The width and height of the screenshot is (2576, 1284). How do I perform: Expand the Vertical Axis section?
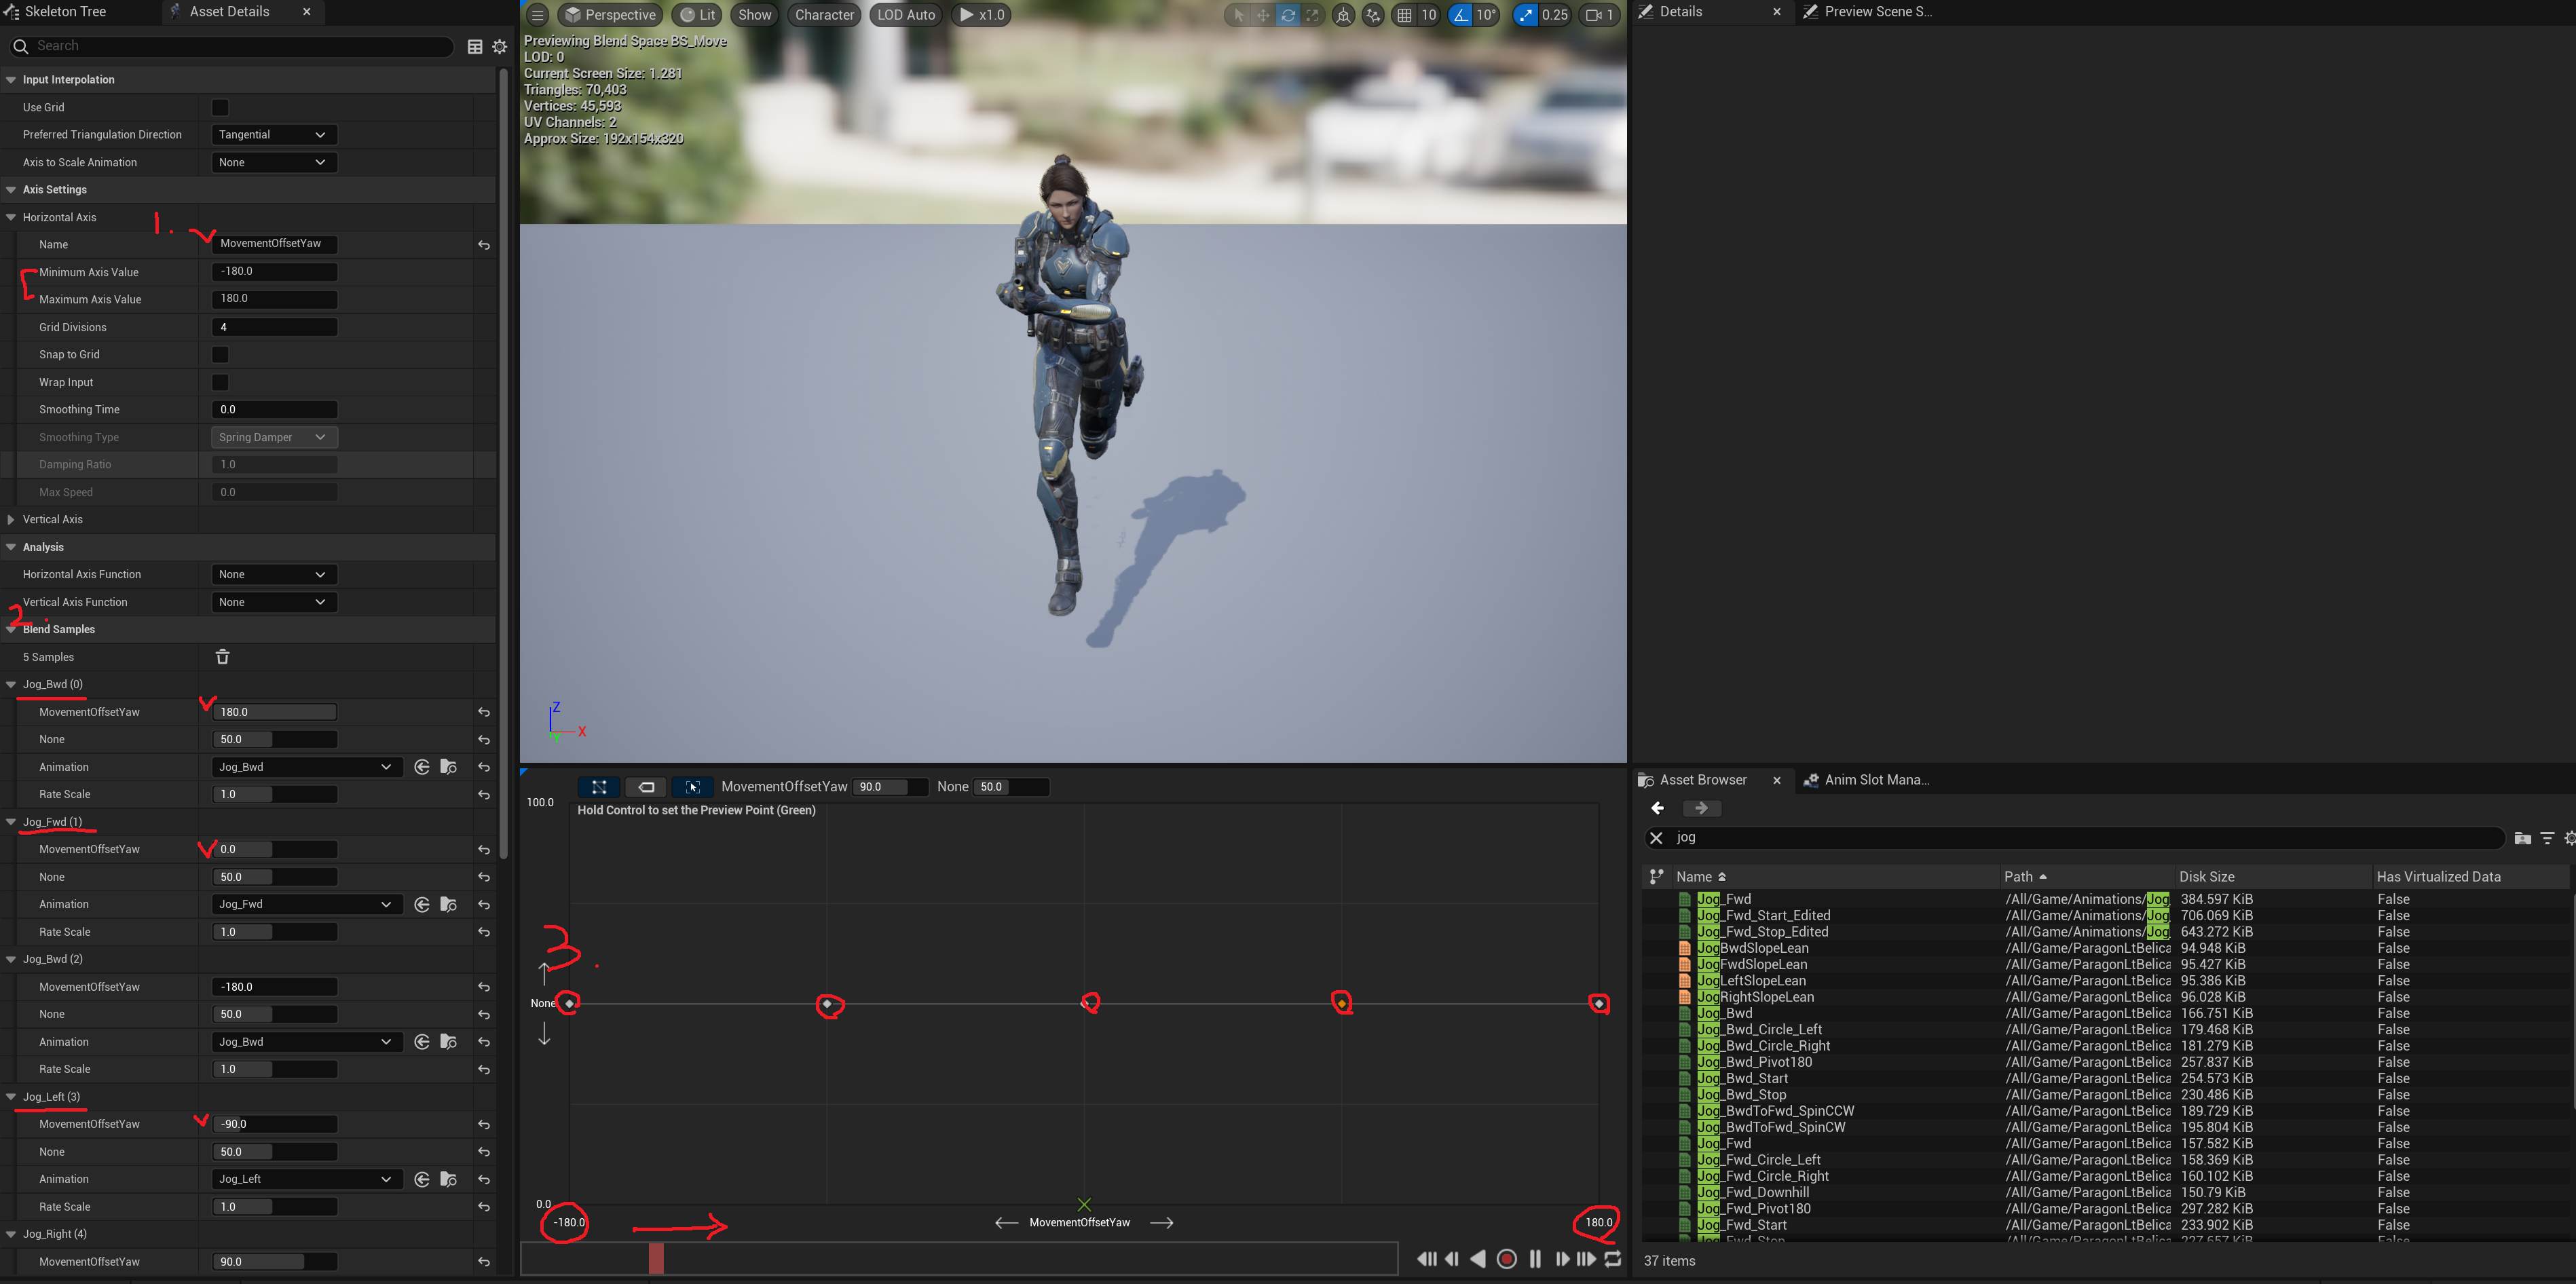pyautogui.click(x=11, y=520)
